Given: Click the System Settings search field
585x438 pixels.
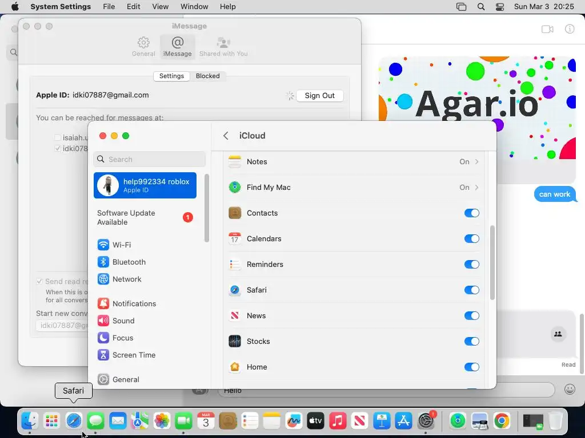Looking at the screenshot, I should click(149, 160).
